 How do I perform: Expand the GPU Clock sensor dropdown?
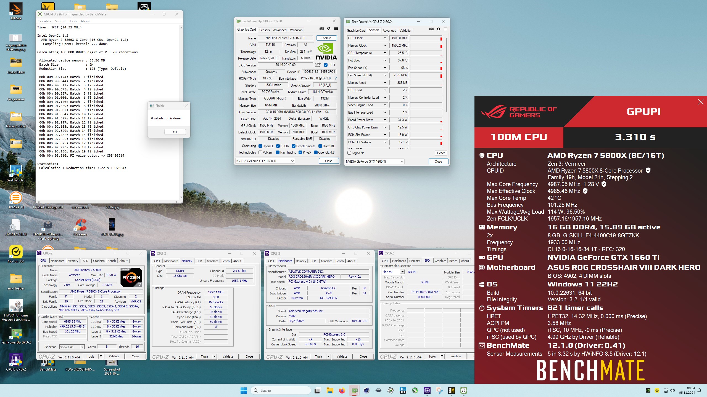[385, 38]
